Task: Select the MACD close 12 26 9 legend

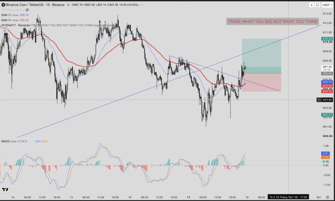Action: click(x=14, y=141)
